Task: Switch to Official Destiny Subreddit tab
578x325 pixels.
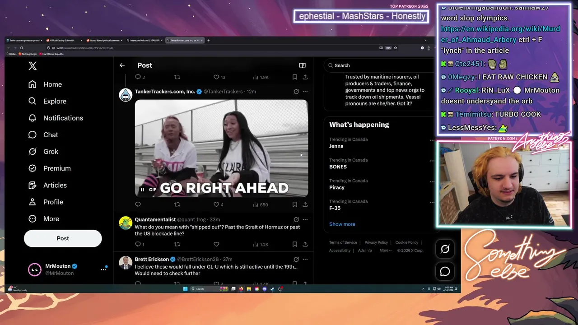Action: click(x=65, y=40)
